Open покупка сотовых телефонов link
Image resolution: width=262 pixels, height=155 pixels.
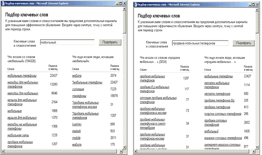coord(223,114)
